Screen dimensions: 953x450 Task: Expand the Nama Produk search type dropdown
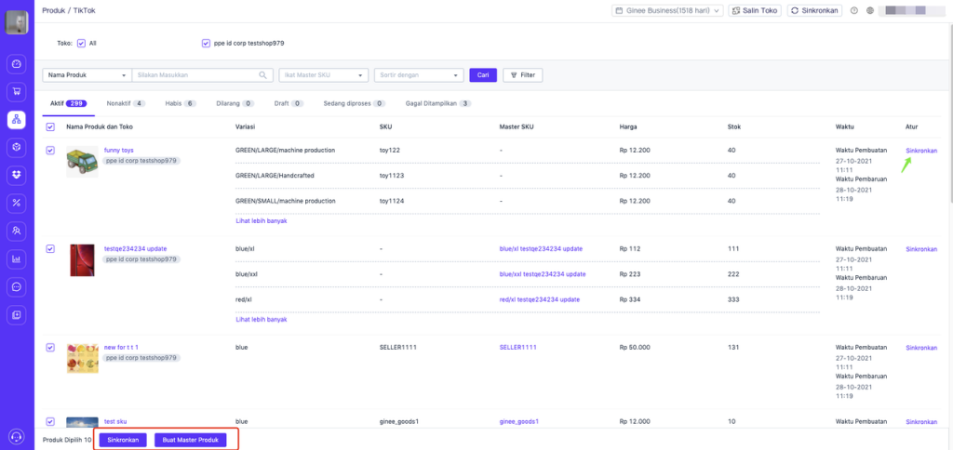click(x=87, y=75)
